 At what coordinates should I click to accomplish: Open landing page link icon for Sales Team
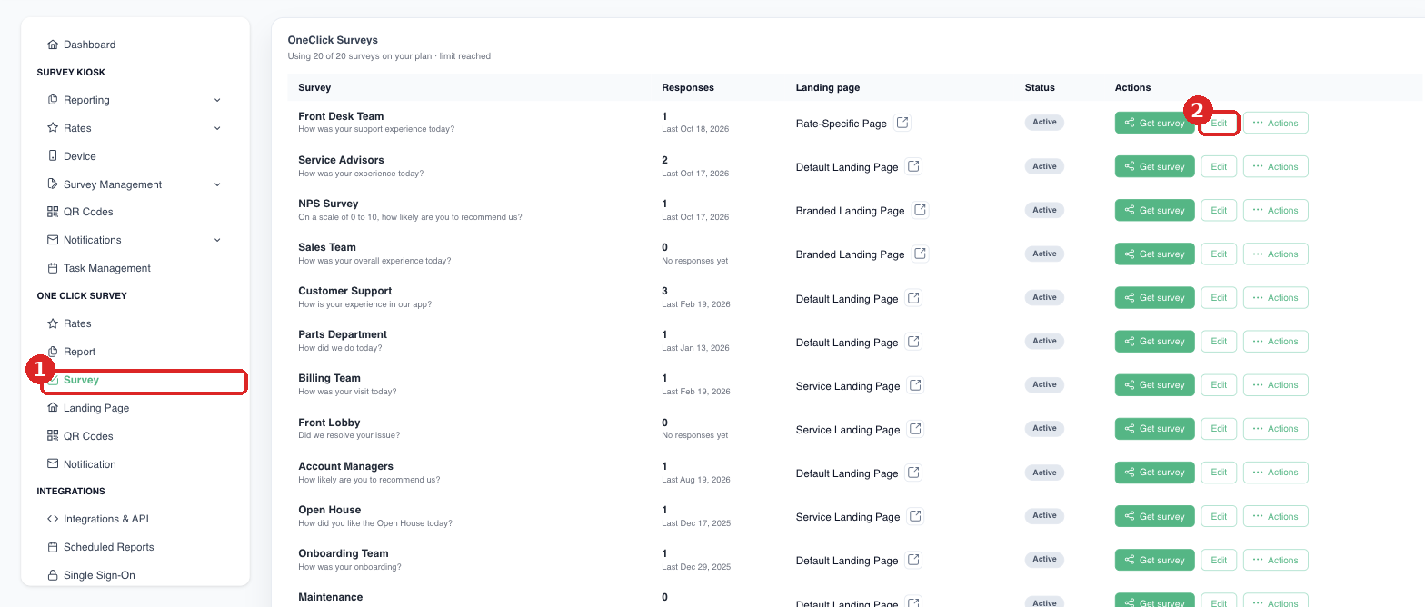tap(921, 254)
